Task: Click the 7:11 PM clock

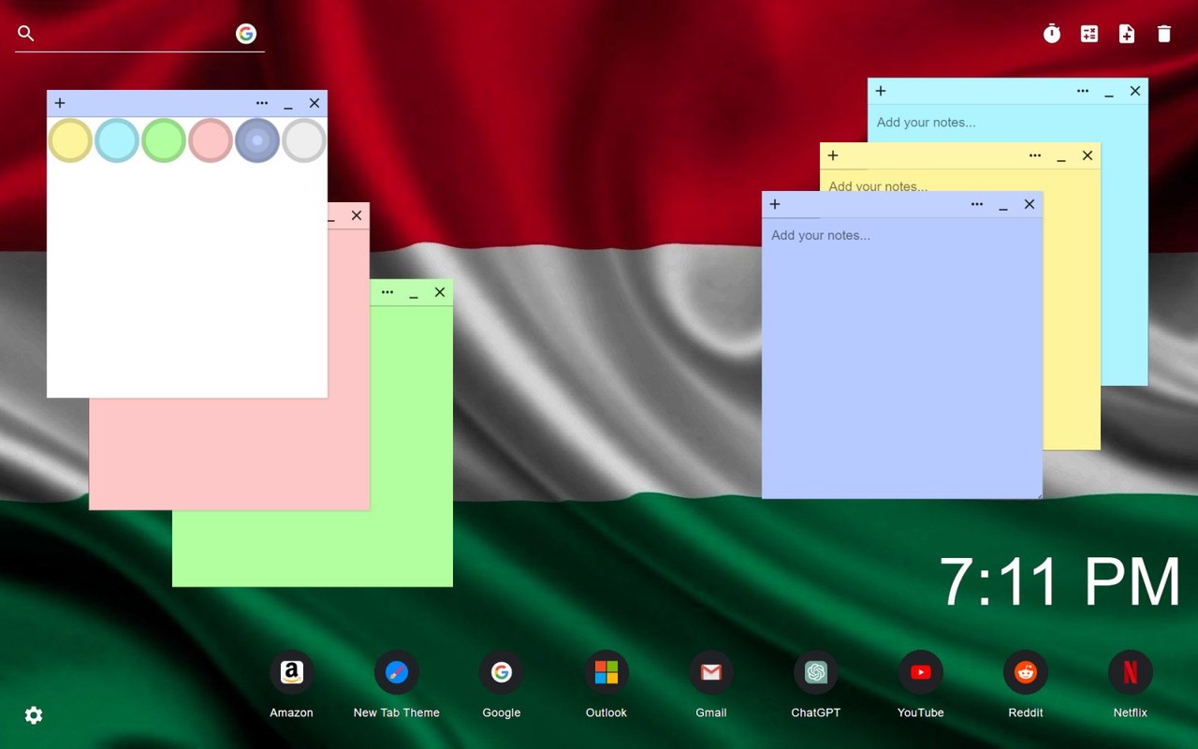Action: (x=1059, y=582)
